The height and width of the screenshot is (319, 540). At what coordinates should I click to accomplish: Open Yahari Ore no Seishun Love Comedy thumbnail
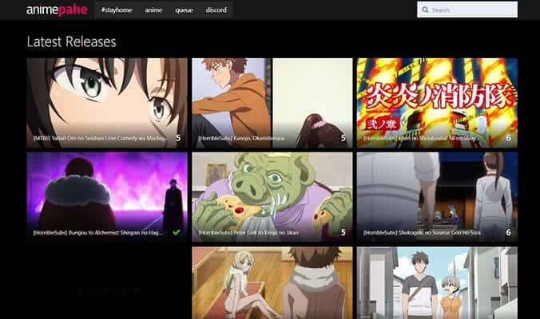point(107,103)
